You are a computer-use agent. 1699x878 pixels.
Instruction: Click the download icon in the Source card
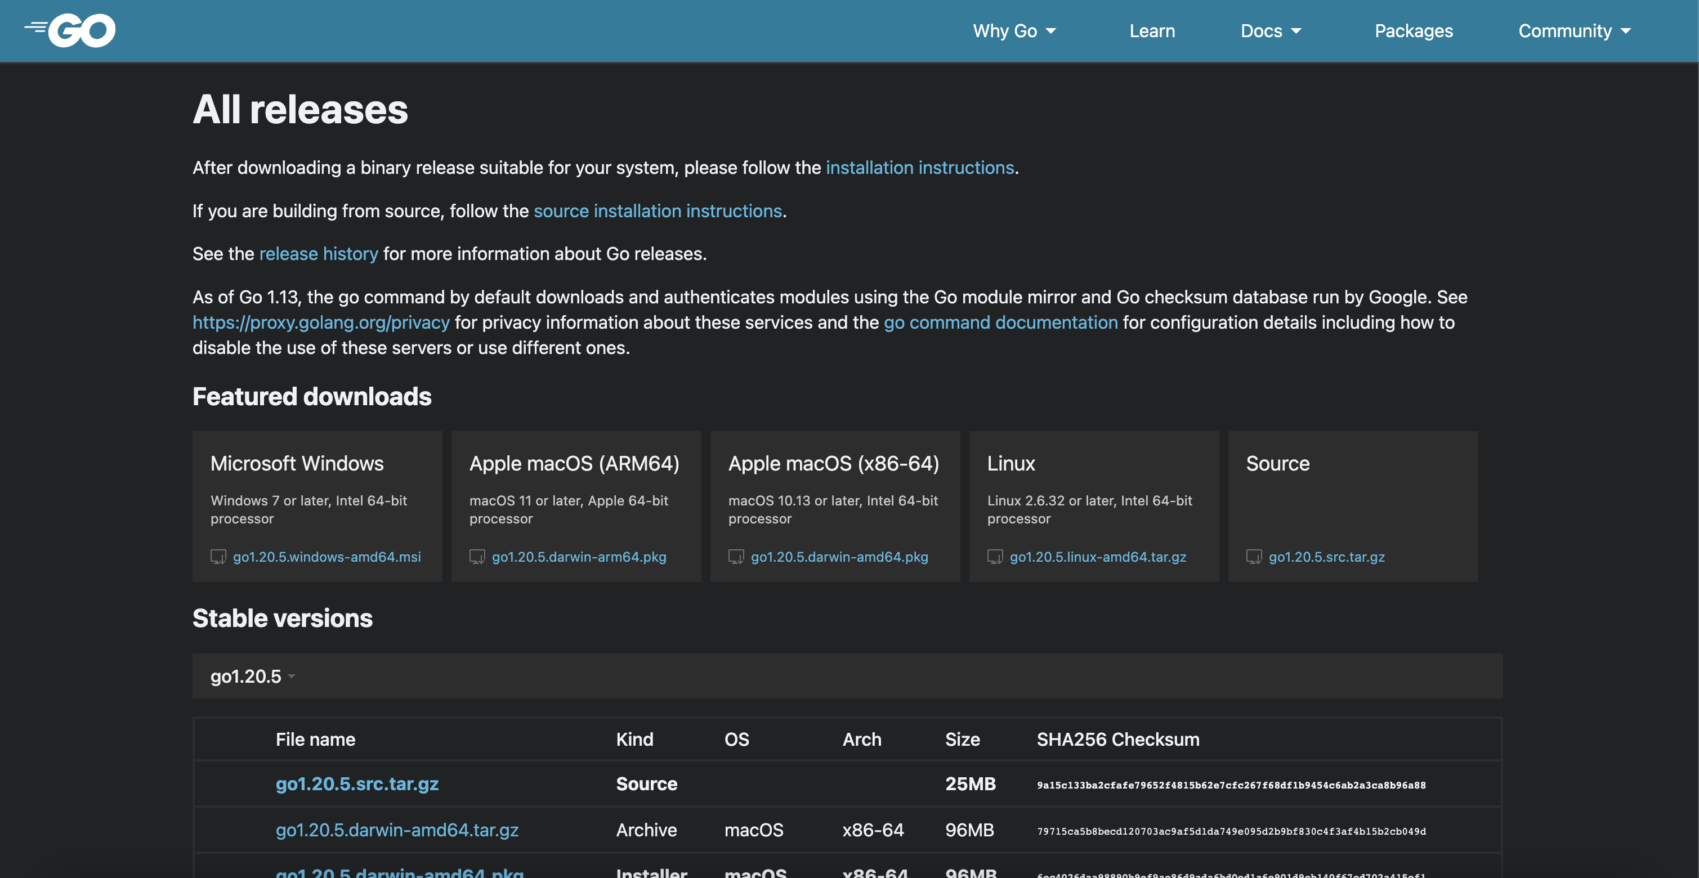[1254, 557]
